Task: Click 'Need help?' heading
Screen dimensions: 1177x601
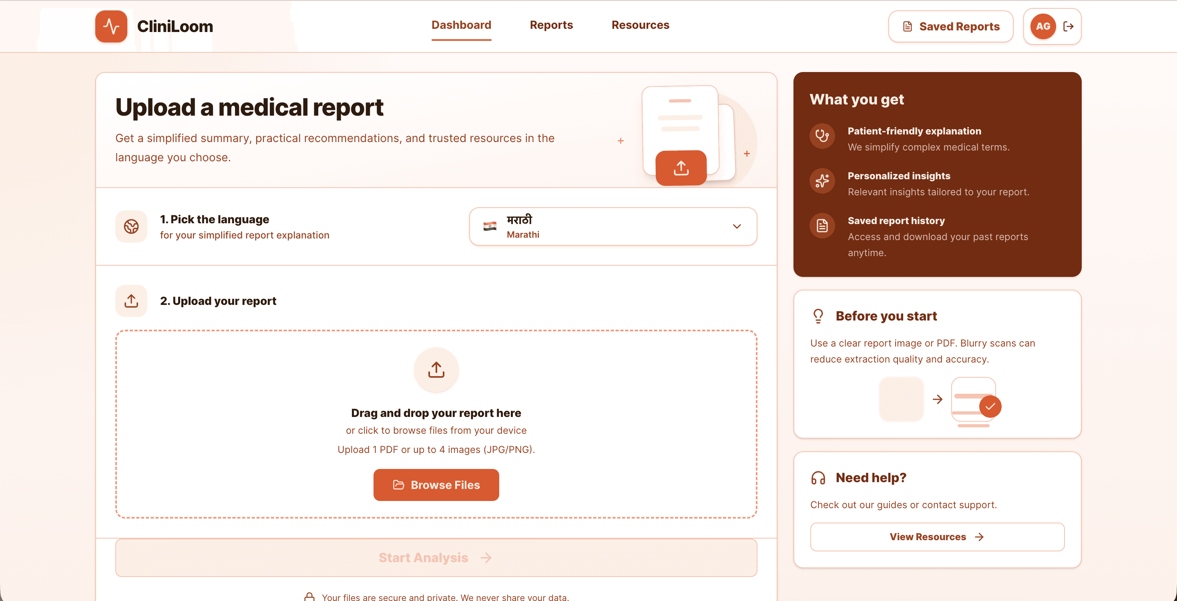Action: (x=871, y=478)
